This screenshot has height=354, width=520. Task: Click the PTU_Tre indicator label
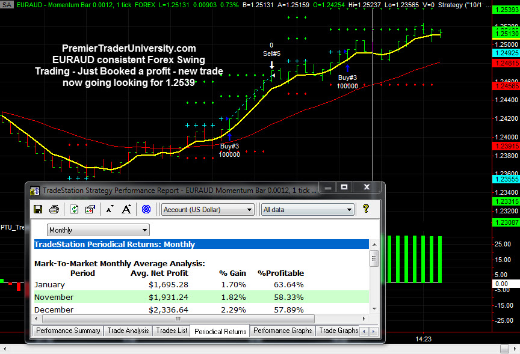pos(13,227)
